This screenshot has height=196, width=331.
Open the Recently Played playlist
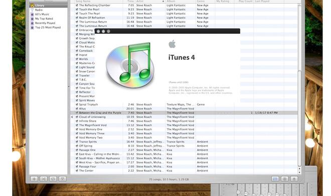coord(45,23)
